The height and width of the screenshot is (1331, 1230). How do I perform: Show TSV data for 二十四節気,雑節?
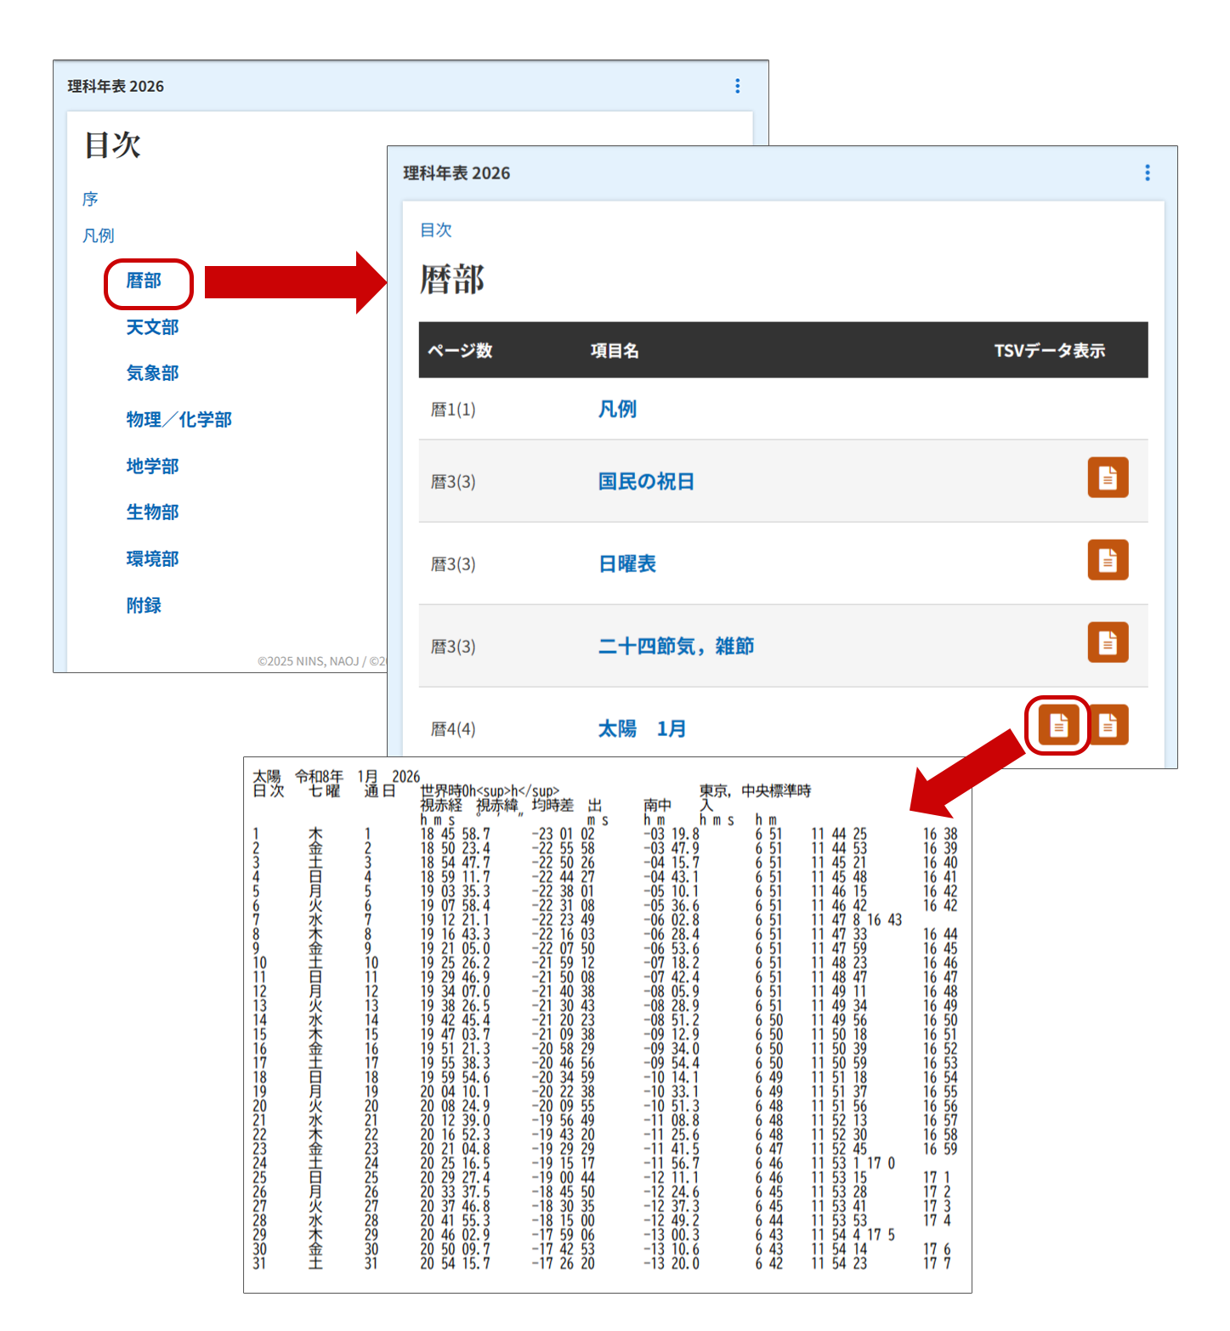point(1108,643)
